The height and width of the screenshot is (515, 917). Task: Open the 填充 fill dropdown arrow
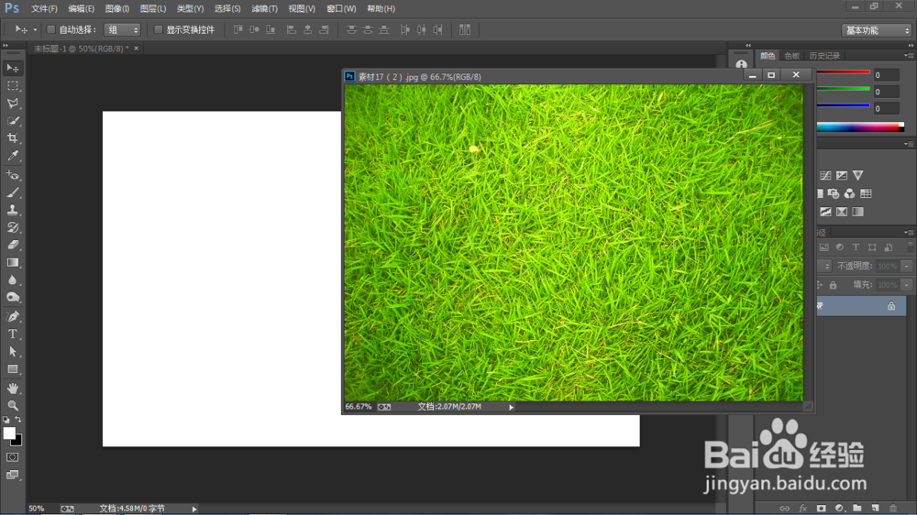pyautogui.click(x=907, y=285)
